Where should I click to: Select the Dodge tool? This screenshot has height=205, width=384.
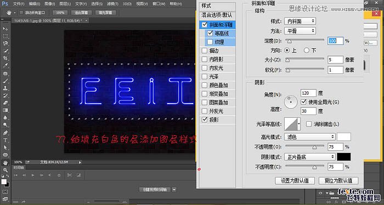5,125
